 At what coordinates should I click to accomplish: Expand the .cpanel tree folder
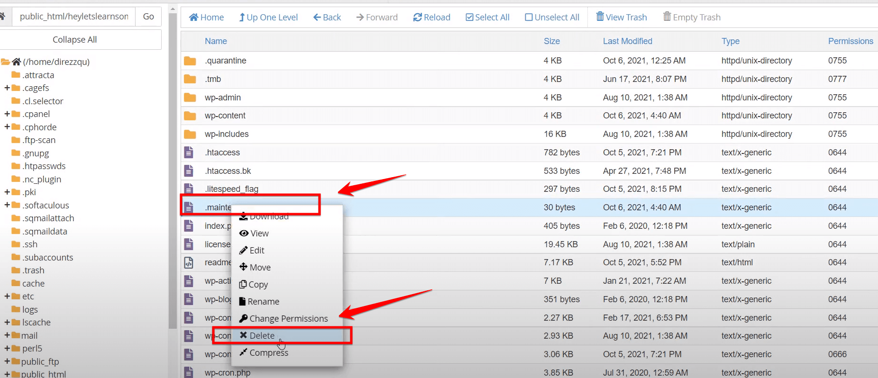(x=7, y=114)
